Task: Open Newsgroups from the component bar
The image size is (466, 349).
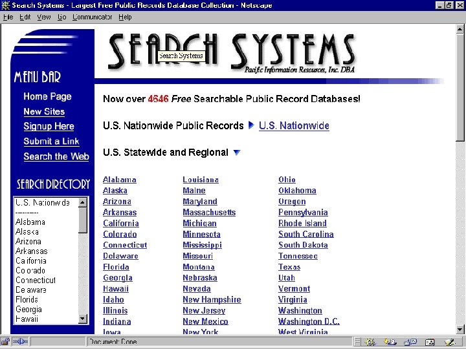Action: [410, 342]
